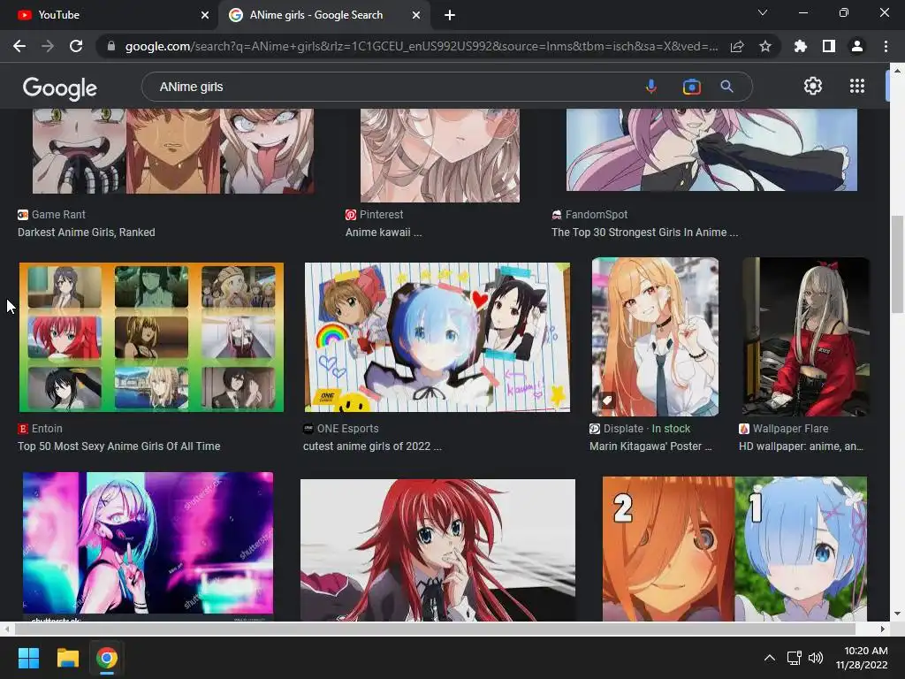905x679 pixels.
Task: Select the Marin Kitagawa poster thumbnail
Action: point(655,337)
